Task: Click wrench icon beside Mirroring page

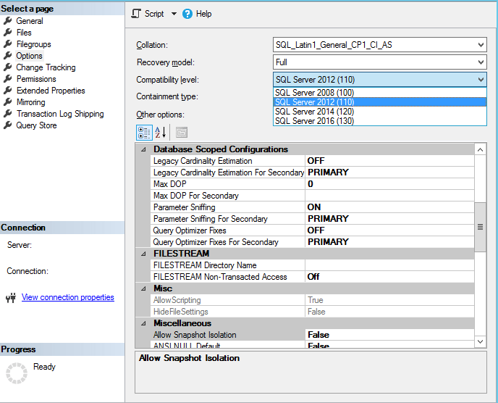Action: point(8,102)
